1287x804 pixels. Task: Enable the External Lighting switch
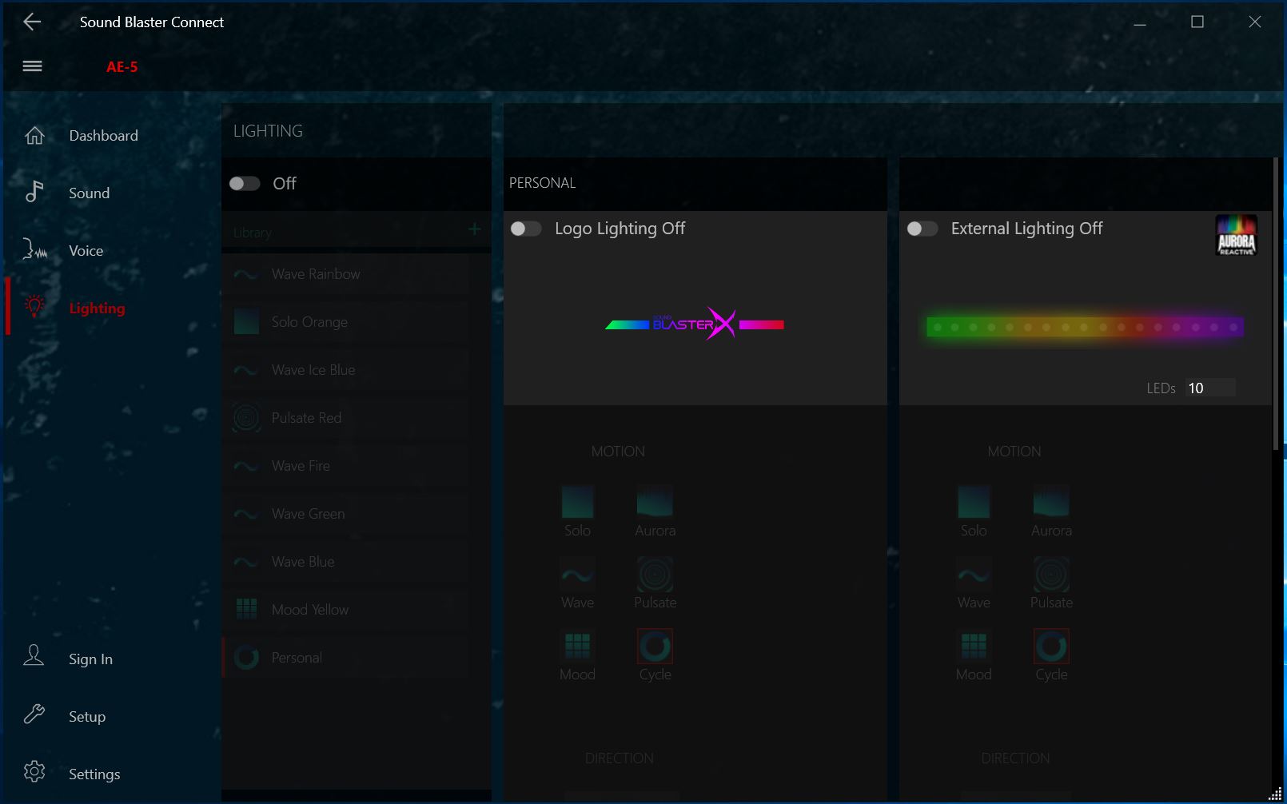pos(922,229)
